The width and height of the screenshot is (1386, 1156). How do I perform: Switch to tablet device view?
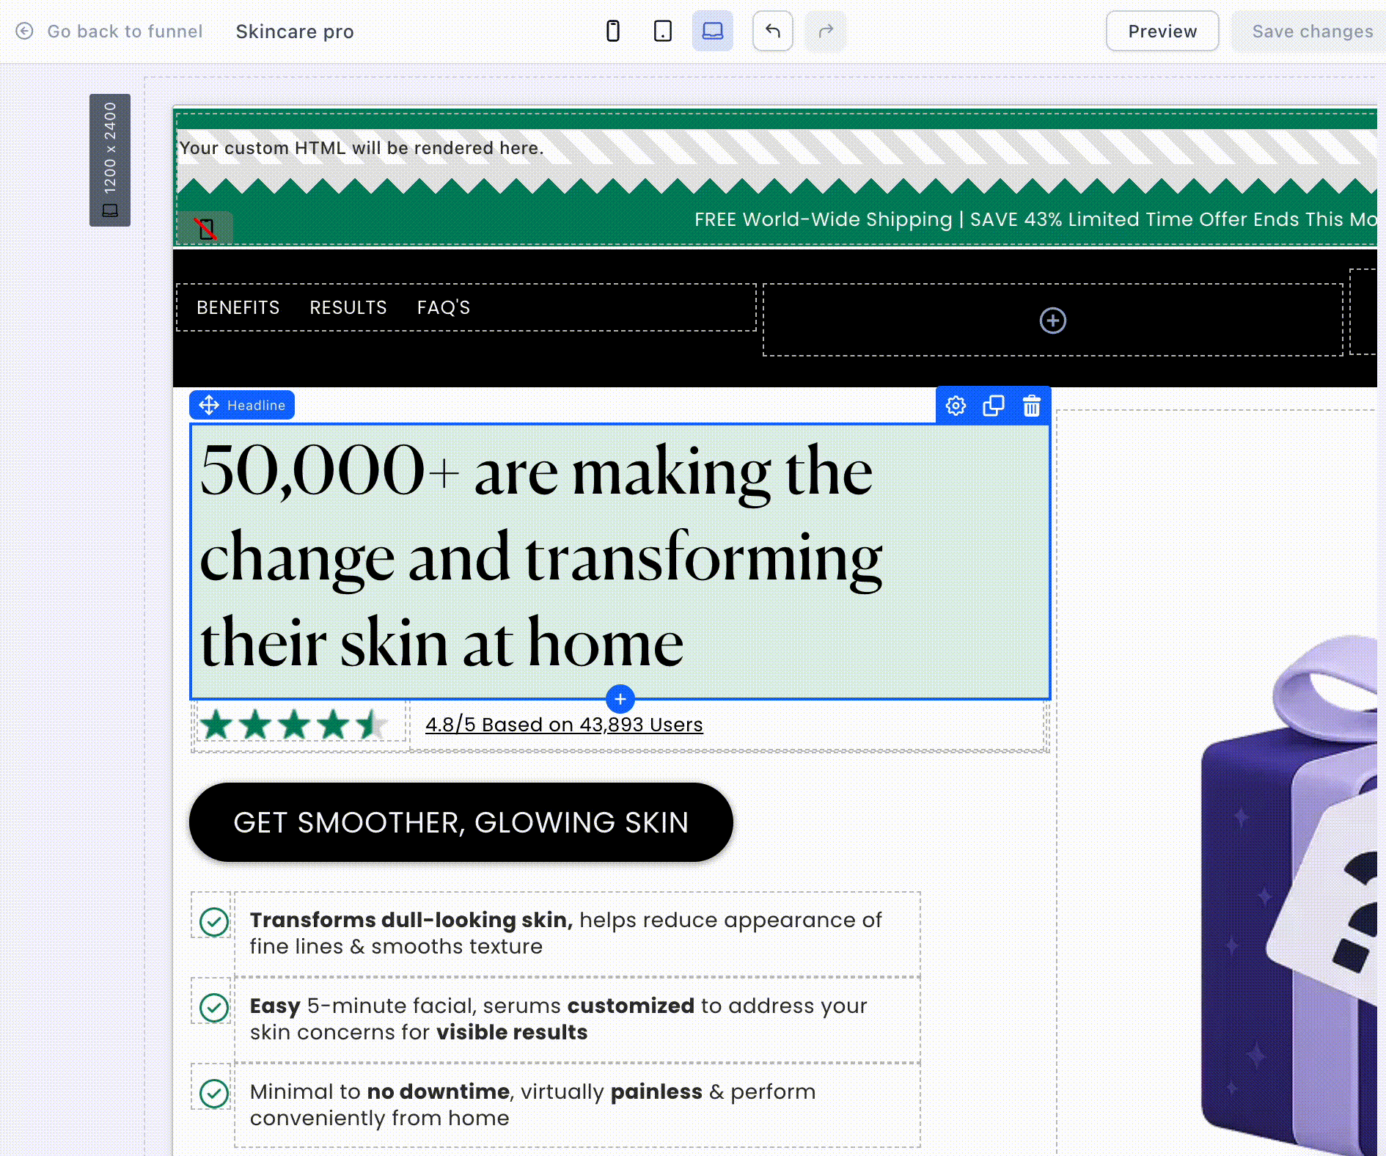[x=662, y=32]
